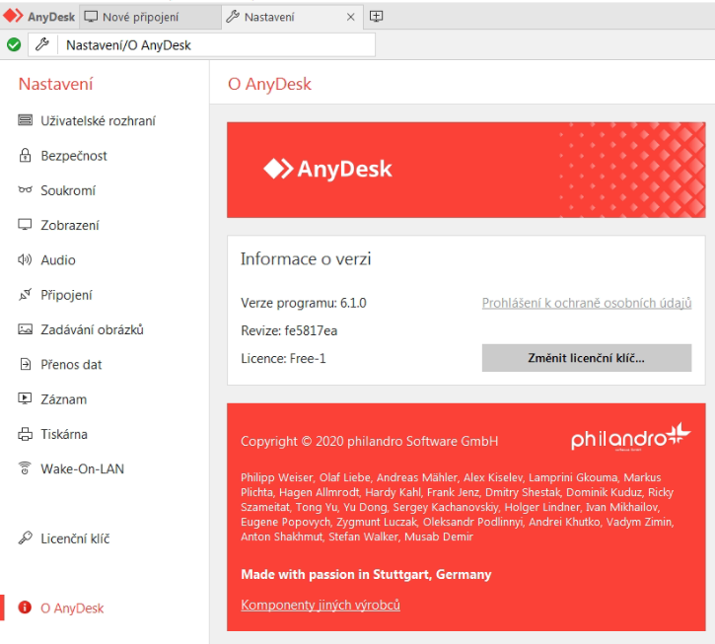The image size is (715, 644).
Task: Open Audio settings
Action: click(x=58, y=260)
